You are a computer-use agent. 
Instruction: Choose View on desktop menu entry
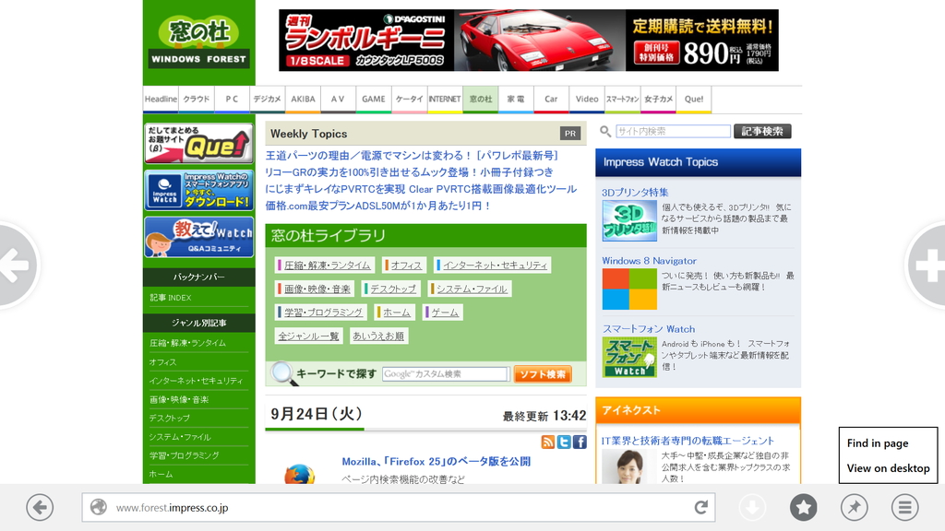coord(889,467)
